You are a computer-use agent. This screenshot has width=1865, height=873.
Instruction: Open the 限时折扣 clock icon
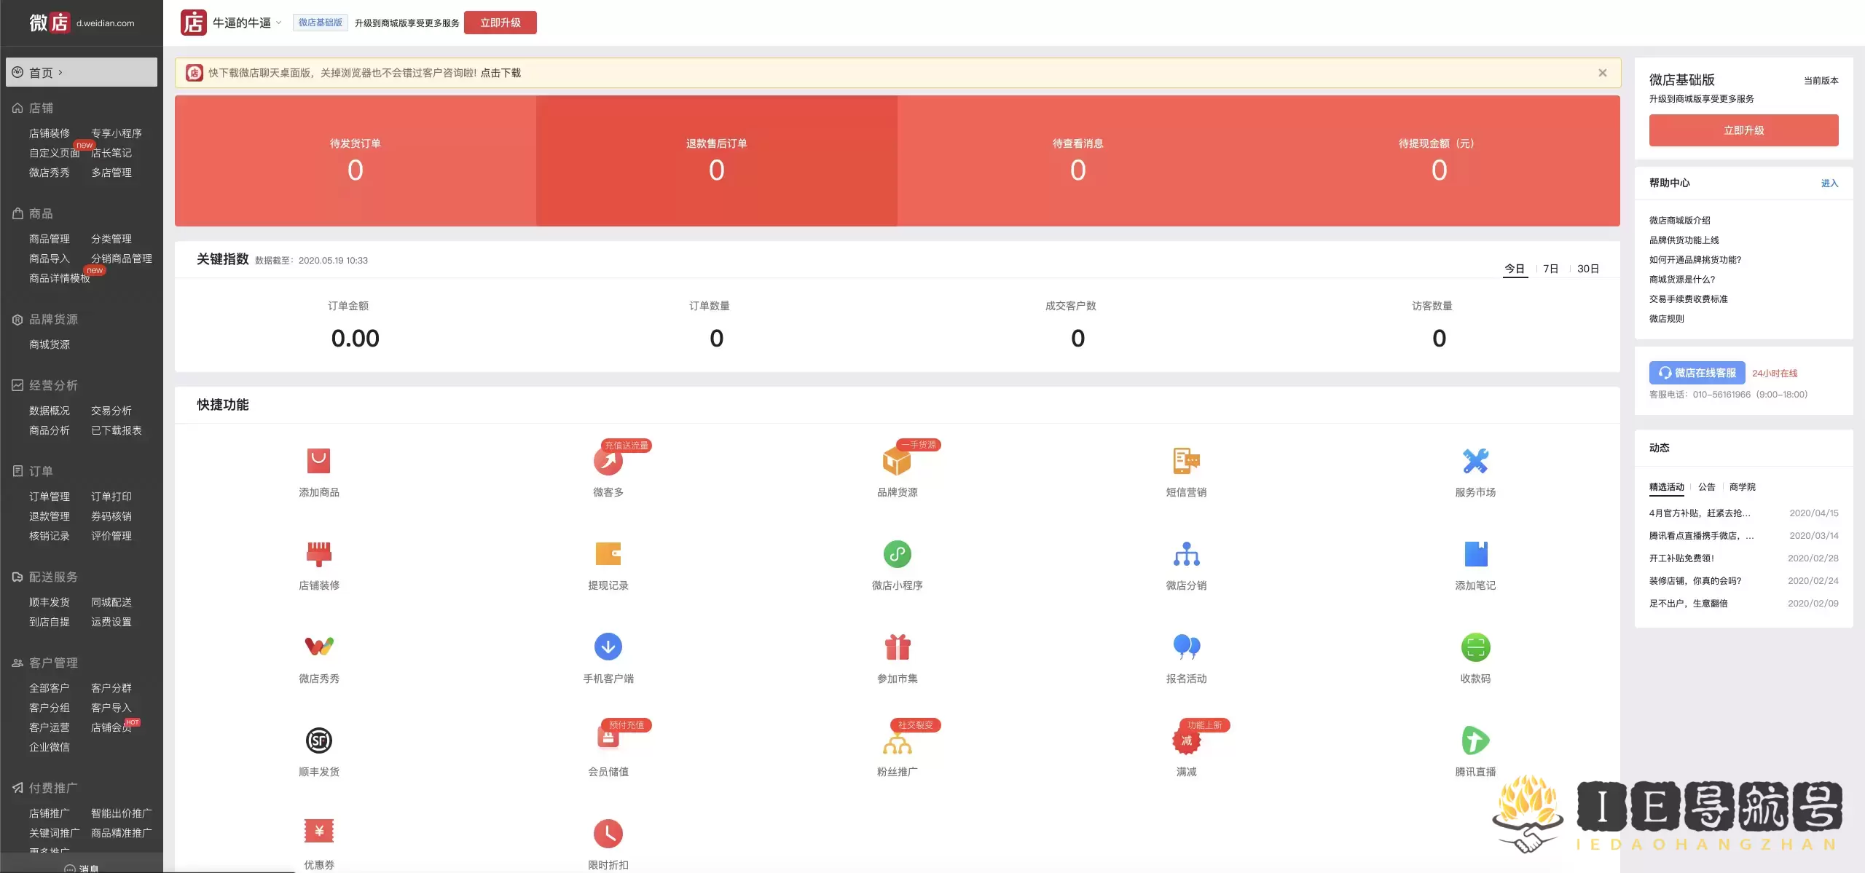(608, 834)
